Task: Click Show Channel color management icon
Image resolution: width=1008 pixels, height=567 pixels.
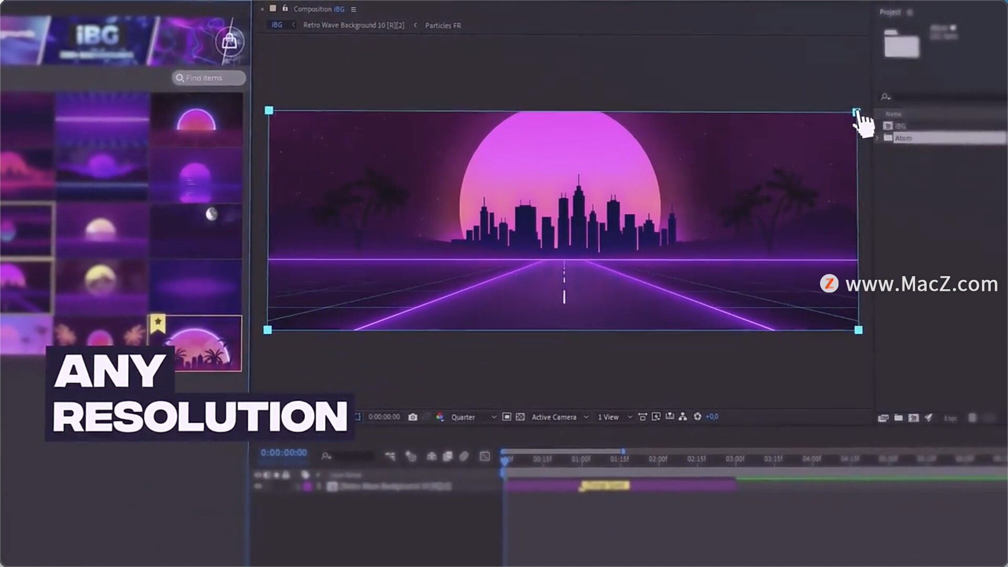Action: tap(439, 417)
